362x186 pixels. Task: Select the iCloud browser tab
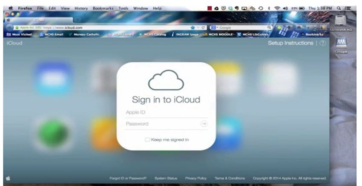39,20
